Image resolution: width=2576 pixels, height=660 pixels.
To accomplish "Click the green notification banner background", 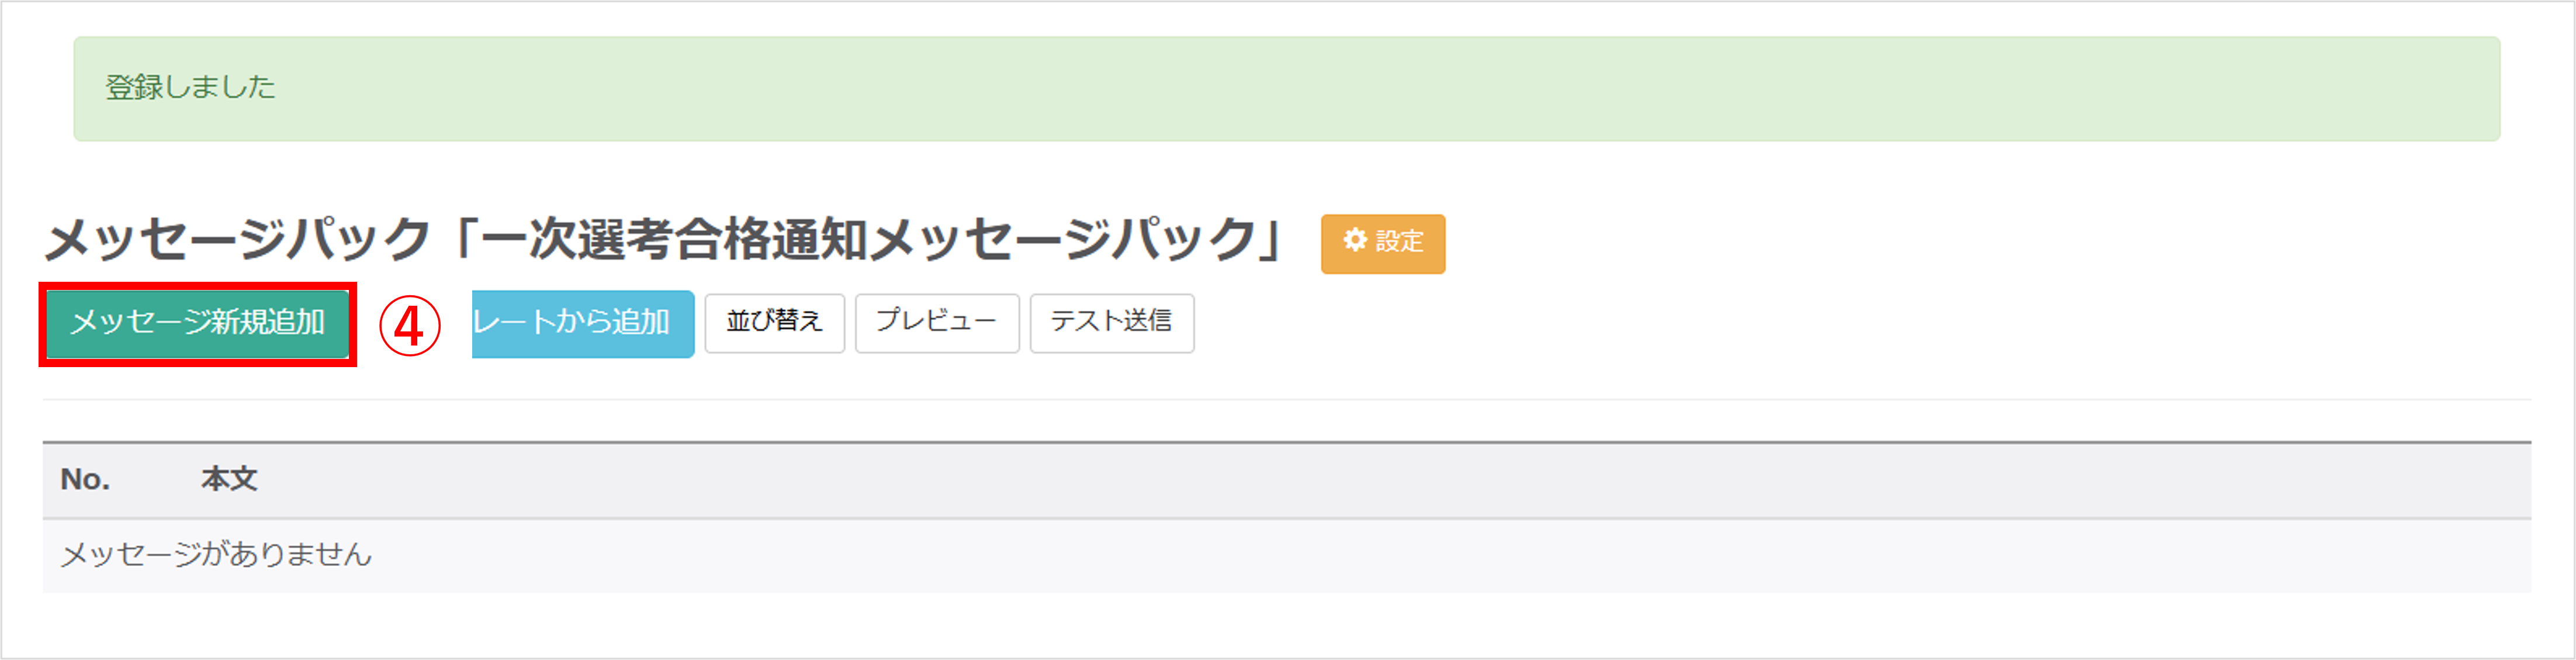I will 1287,89.
